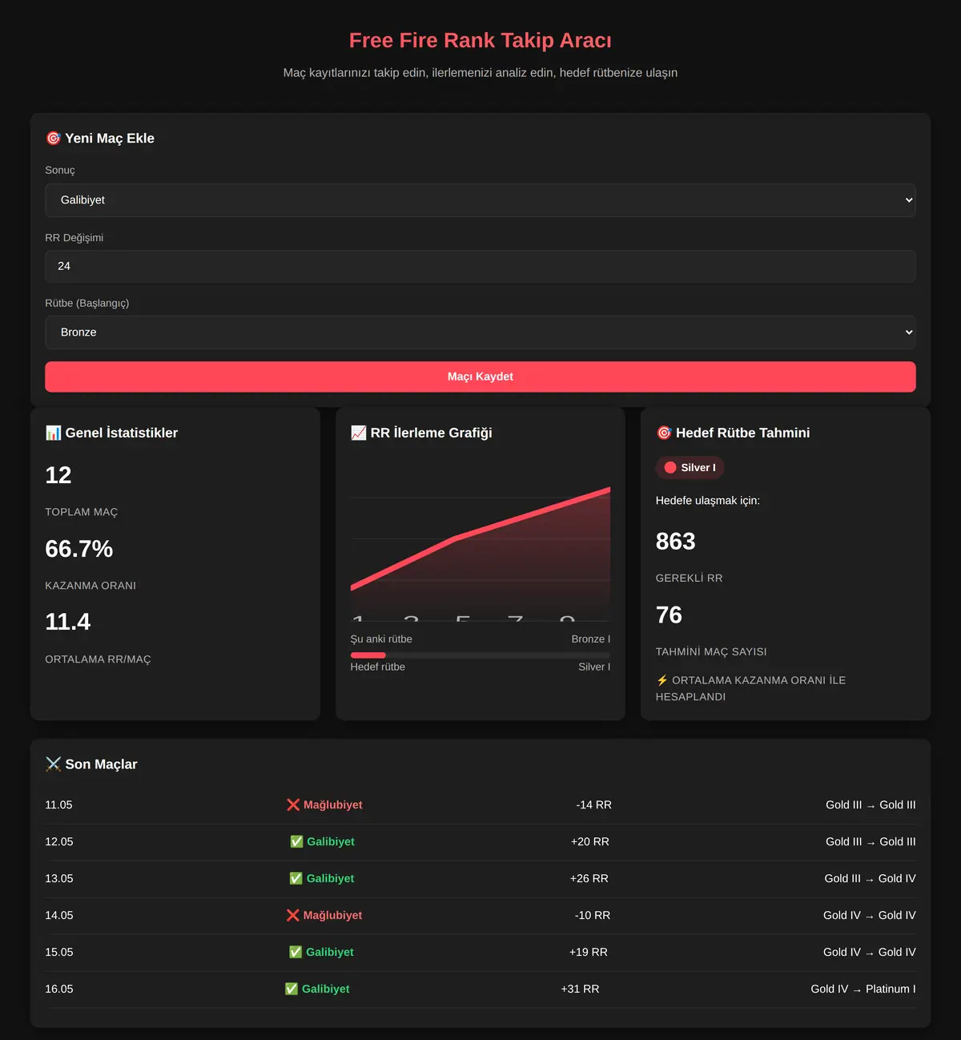Click the bar chart icon beside Genel İstatistikler
Screen dimensions: 961x1040
(x=54, y=433)
